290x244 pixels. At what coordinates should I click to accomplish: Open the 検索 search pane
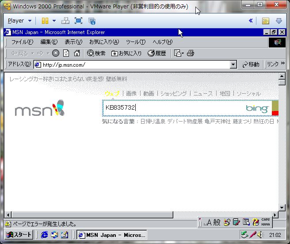(96, 53)
